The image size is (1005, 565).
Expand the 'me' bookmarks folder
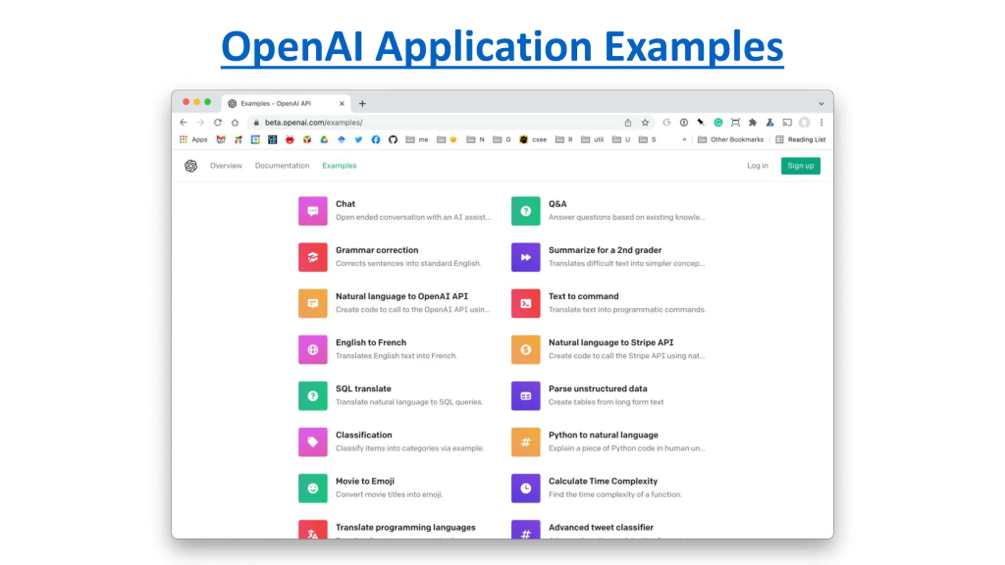tap(417, 139)
